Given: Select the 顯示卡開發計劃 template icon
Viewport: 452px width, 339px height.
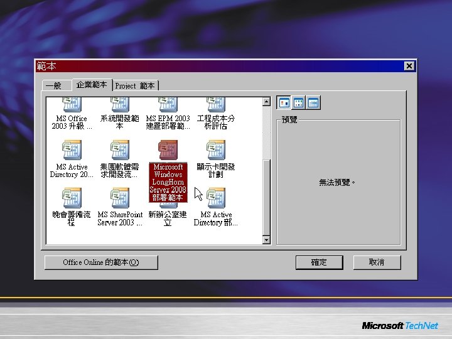Looking at the screenshot, I should click(x=216, y=150).
